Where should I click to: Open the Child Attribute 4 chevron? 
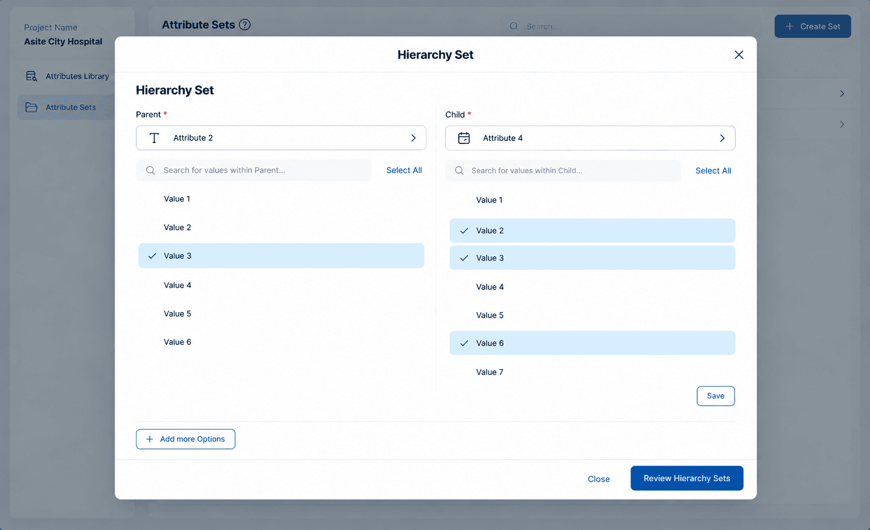722,138
